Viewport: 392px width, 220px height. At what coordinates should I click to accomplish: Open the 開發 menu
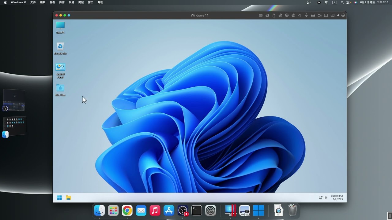[x=81, y=2]
